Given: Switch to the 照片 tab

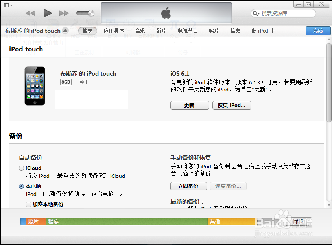Looking at the screenshot, I should pos(214,31).
